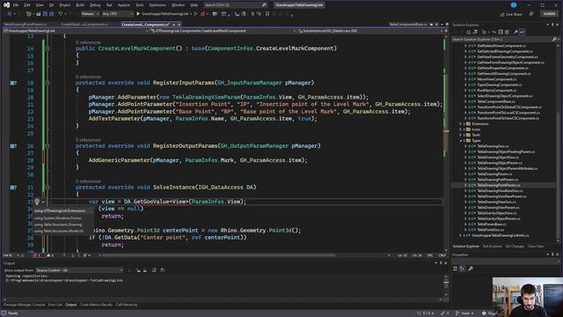The height and width of the screenshot is (317, 563).
Task: Collapse SolveInstance at line 31
Action: coord(48,188)
